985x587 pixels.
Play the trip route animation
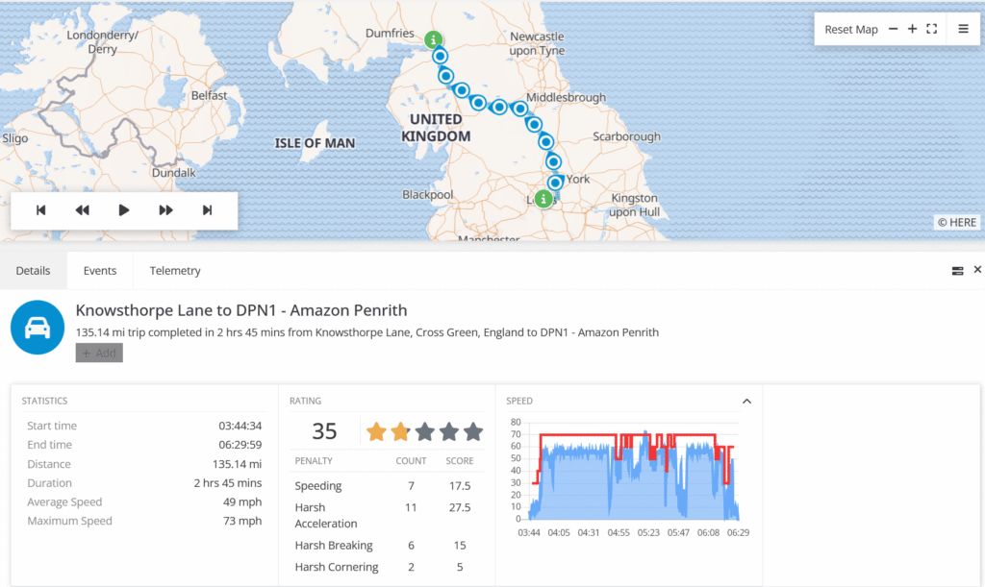coord(124,210)
